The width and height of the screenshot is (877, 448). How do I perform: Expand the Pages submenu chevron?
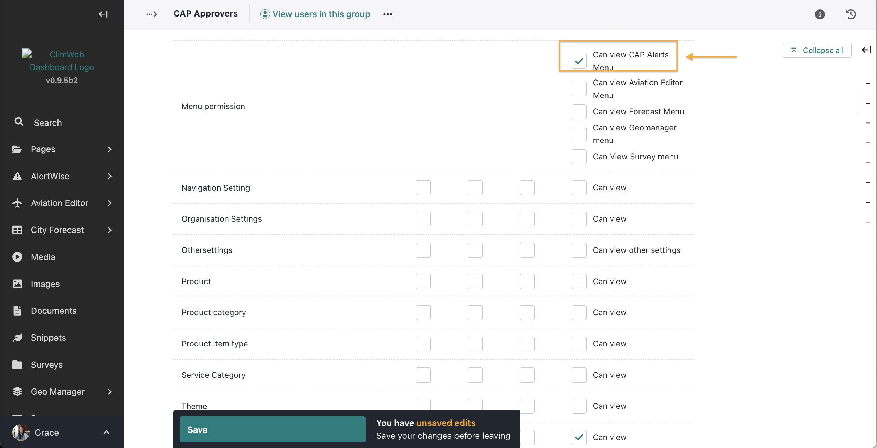pos(110,149)
